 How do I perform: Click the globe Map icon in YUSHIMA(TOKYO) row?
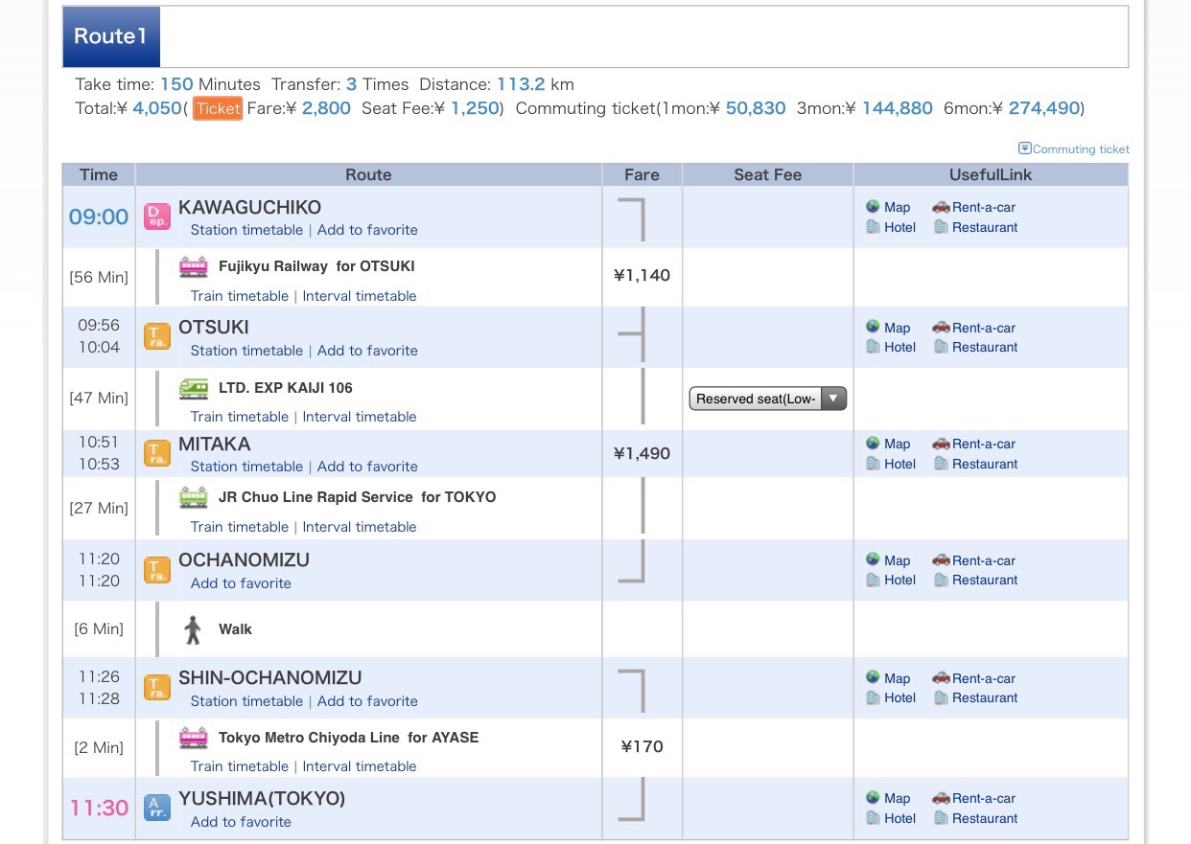(x=873, y=797)
